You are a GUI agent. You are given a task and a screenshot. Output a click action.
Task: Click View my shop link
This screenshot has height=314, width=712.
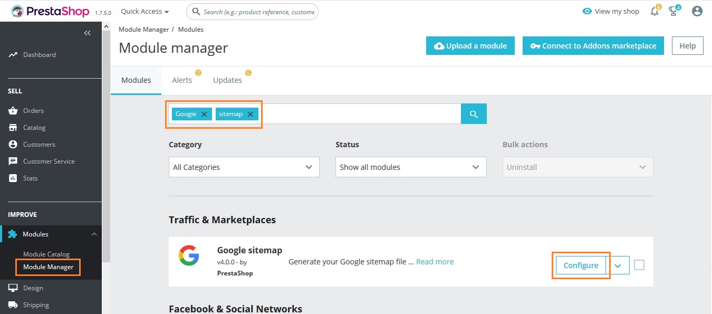[611, 11]
